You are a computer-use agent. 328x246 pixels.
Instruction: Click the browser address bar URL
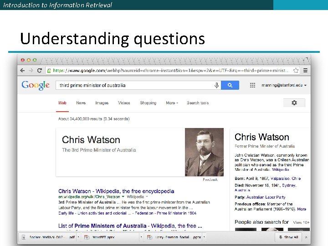tap(170, 71)
